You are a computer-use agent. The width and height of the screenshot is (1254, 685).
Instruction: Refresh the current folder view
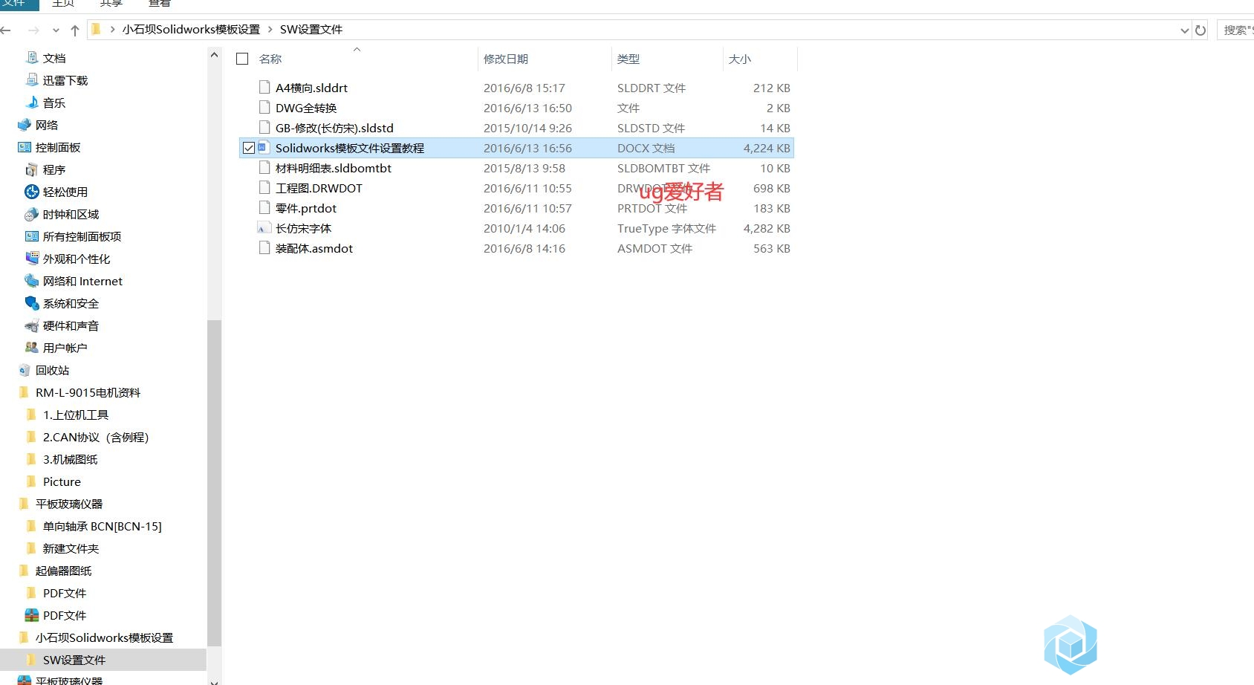tap(1201, 30)
